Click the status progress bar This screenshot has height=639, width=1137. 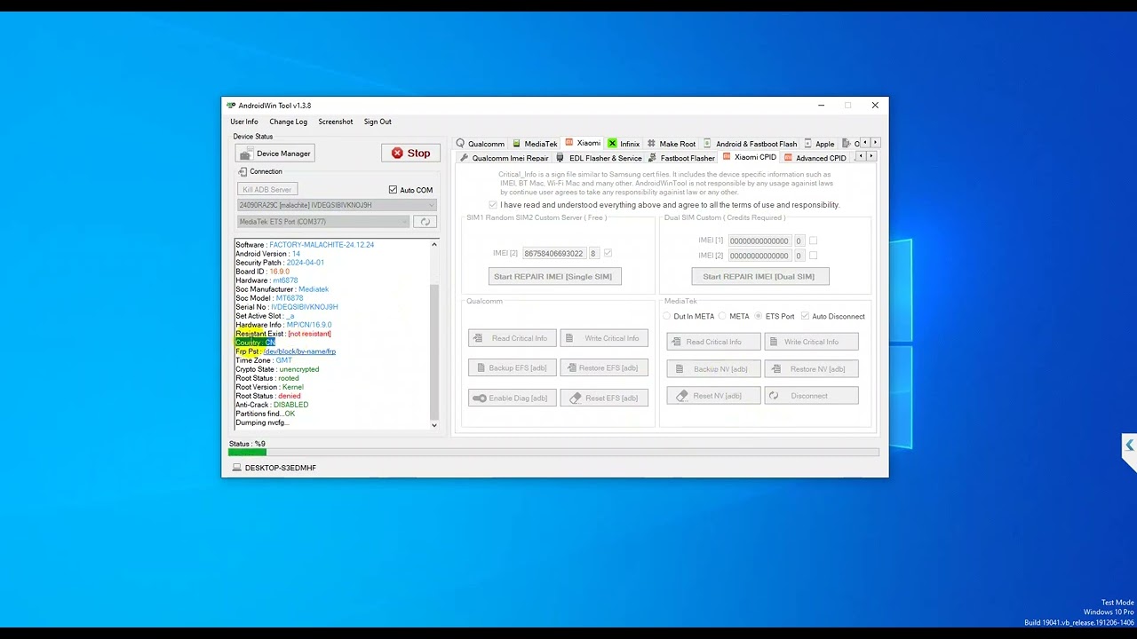pos(554,453)
